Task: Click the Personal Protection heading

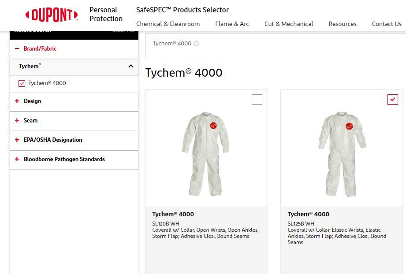Action: [x=106, y=14]
